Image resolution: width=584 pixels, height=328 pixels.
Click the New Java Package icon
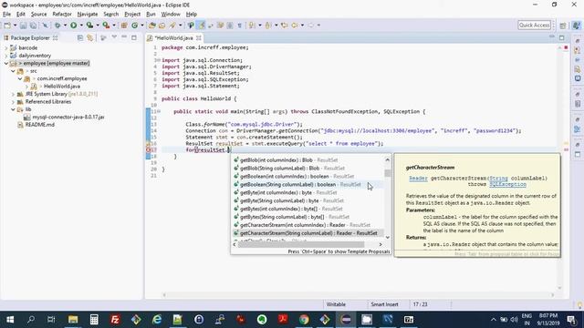click(124, 26)
